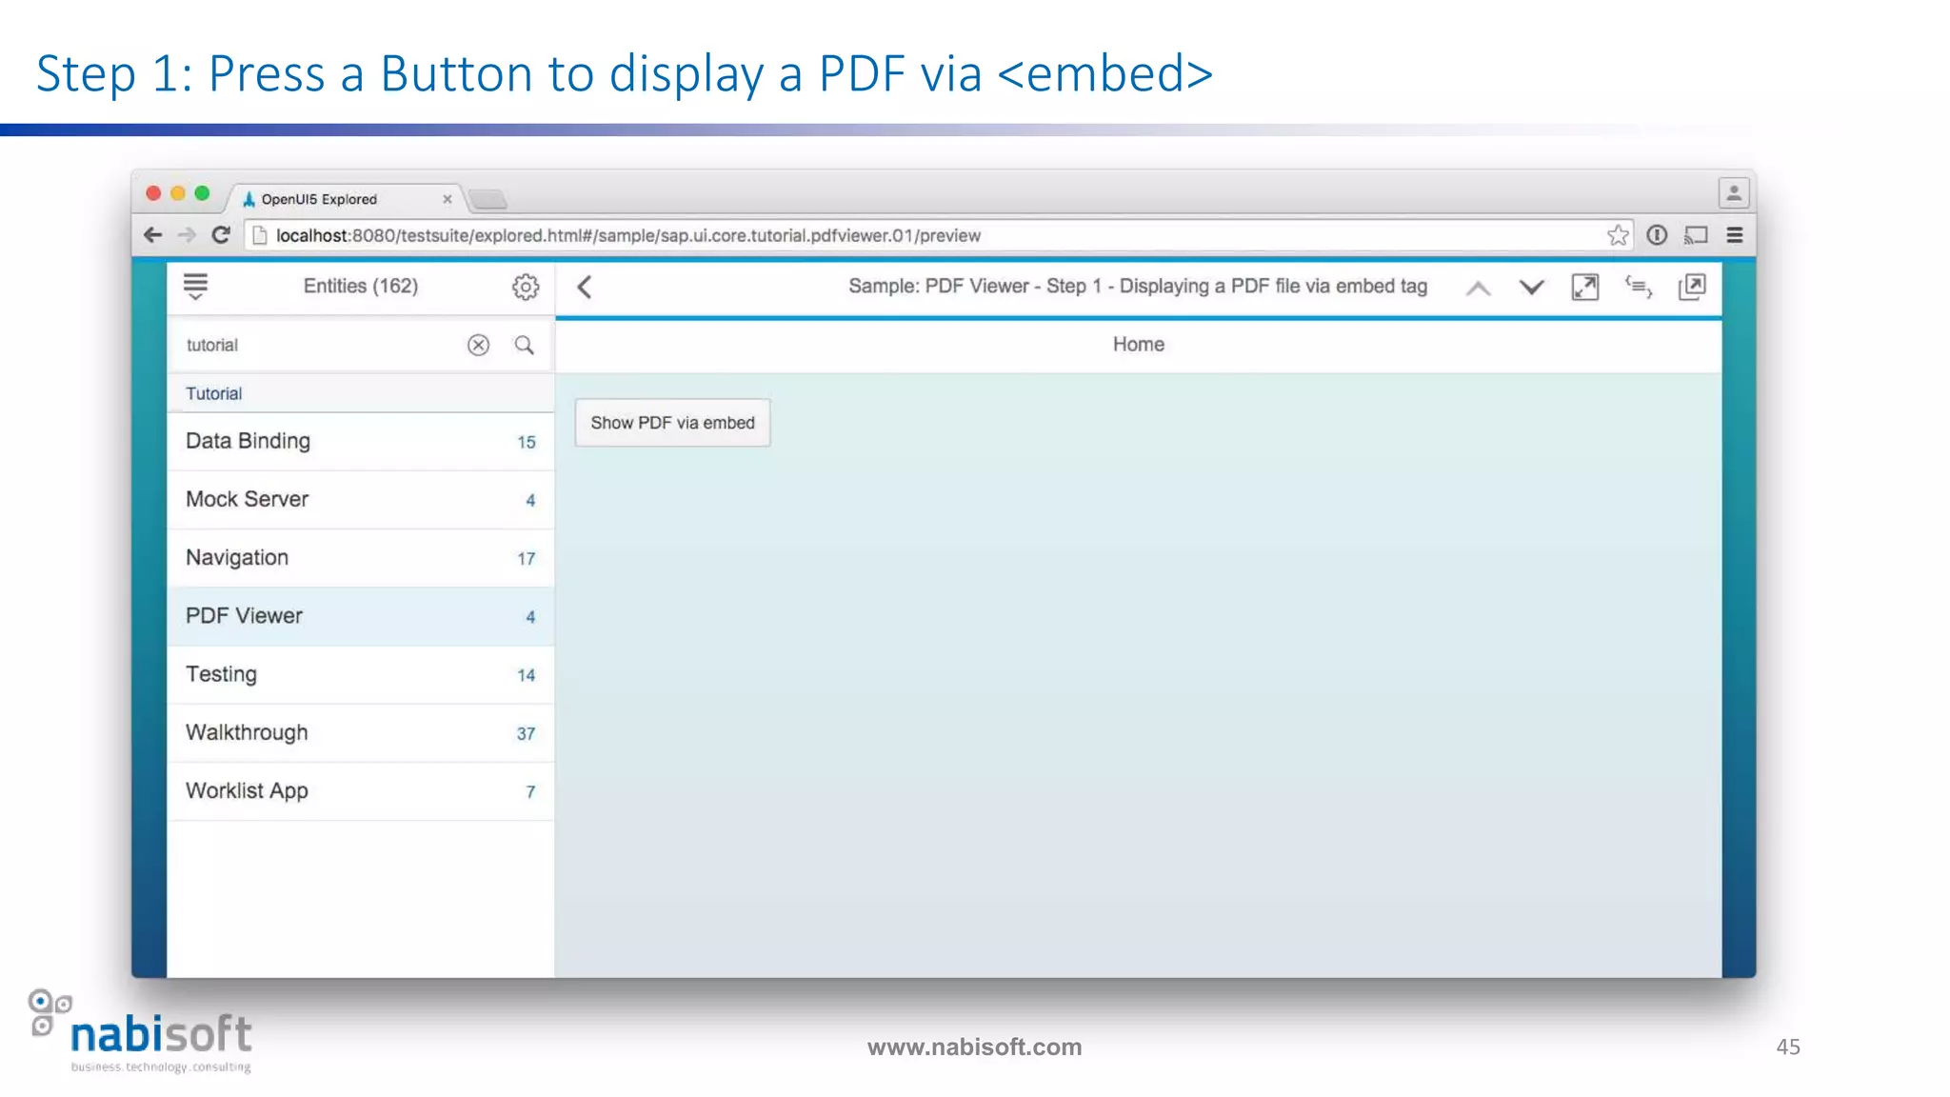The image size is (1950, 1097).
Task: Select the PDF Viewer tutorial
Action: pyautogui.click(x=360, y=616)
